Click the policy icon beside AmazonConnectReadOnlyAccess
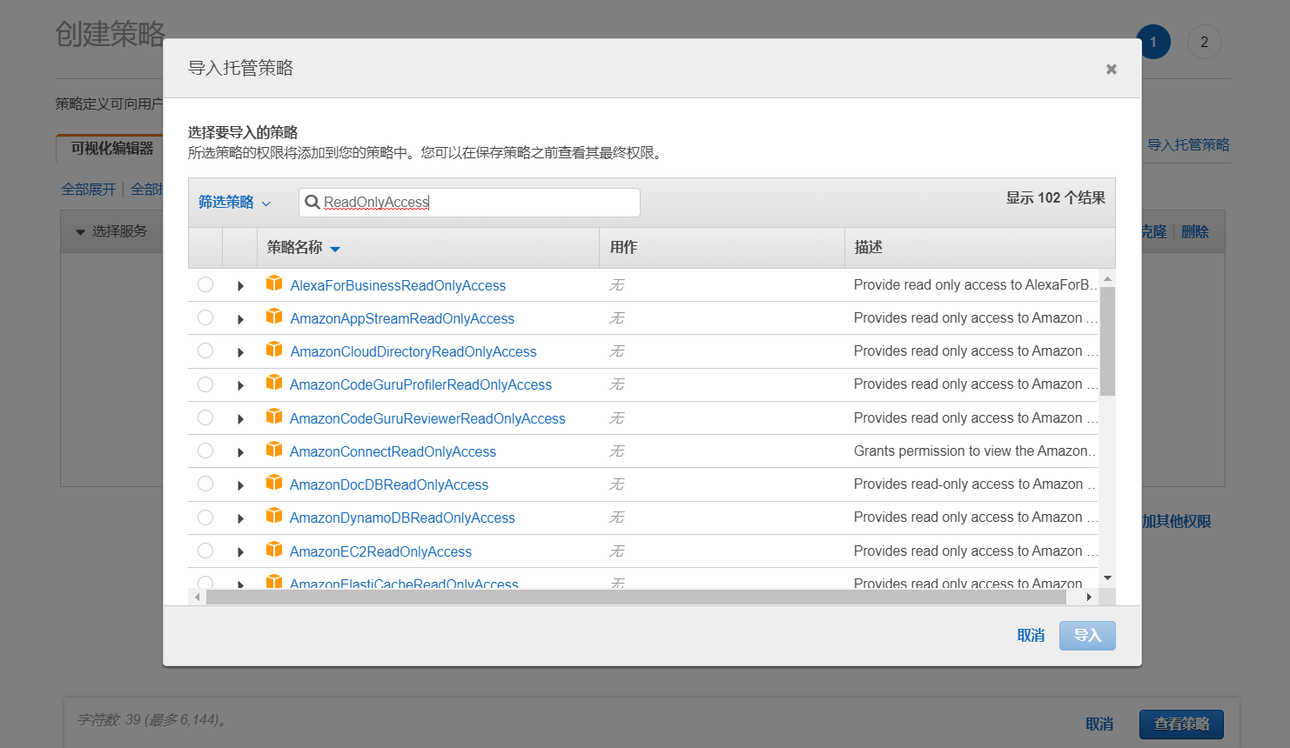The height and width of the screenshot is (748, 1290). pyautogui.click(x=274, y=450)
